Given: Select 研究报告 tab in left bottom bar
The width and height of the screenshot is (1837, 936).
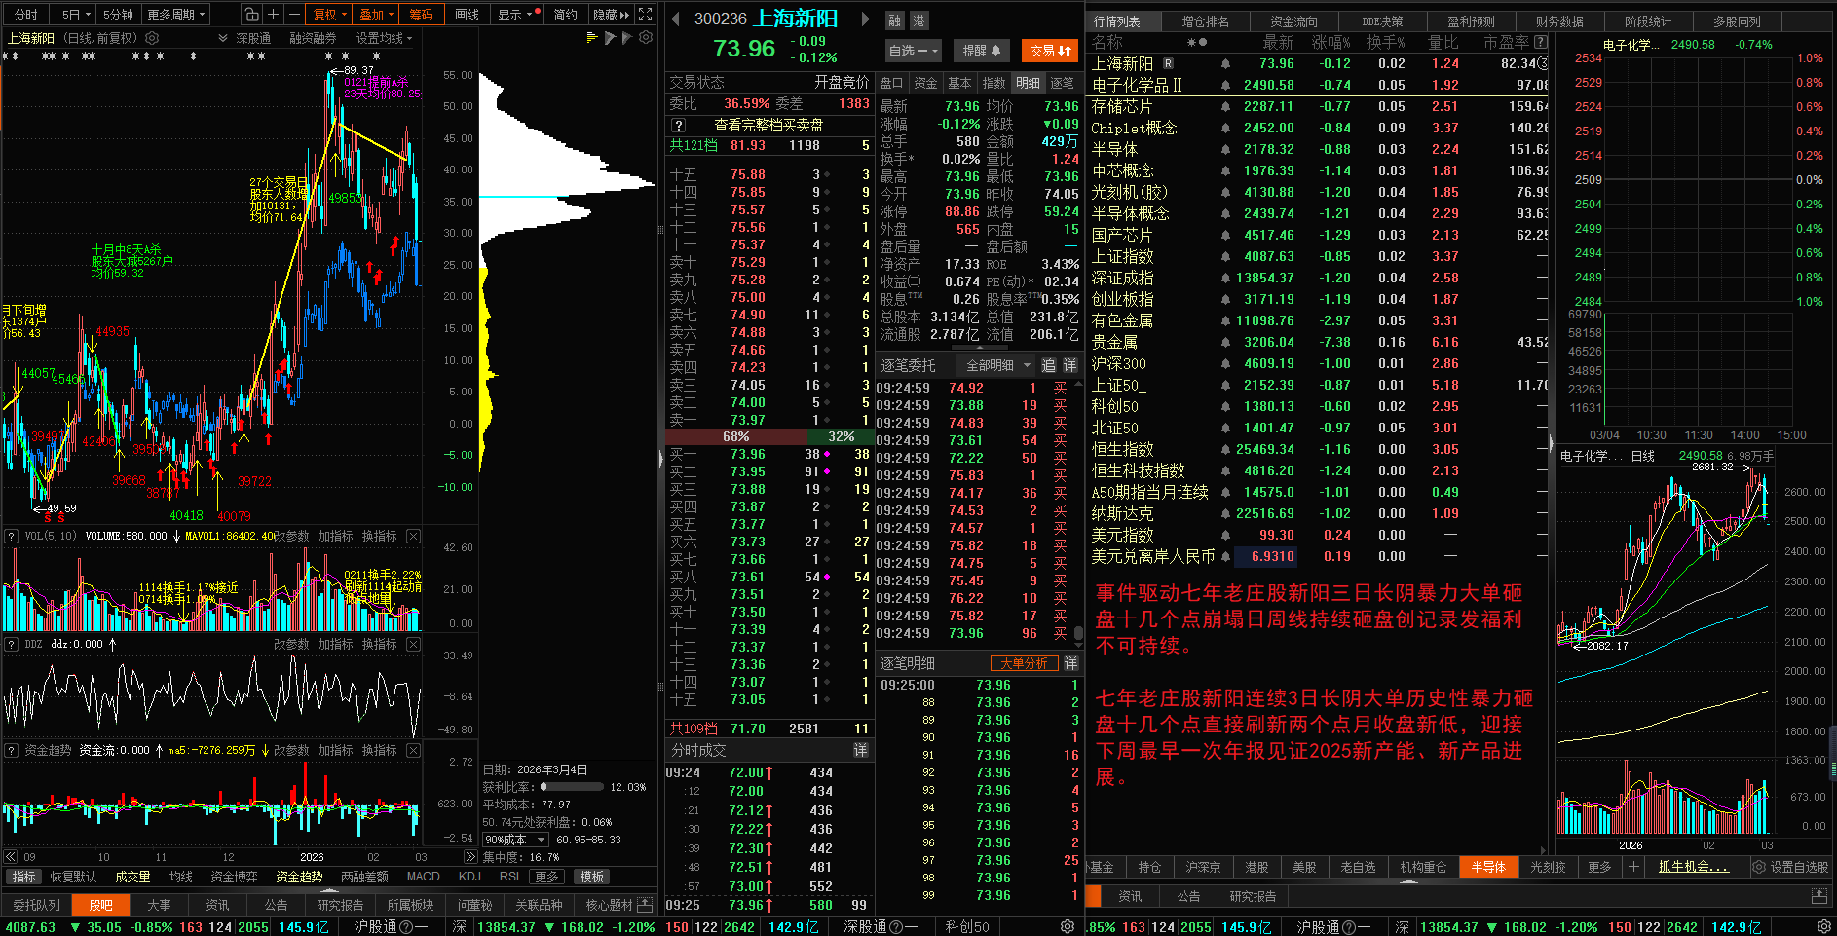Looking at the screenshot, I should coord(340,905).
